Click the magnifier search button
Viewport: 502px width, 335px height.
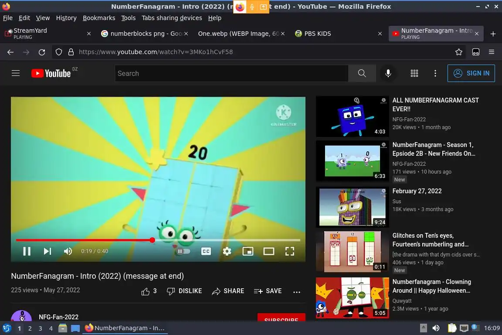[x=362, y=73]
